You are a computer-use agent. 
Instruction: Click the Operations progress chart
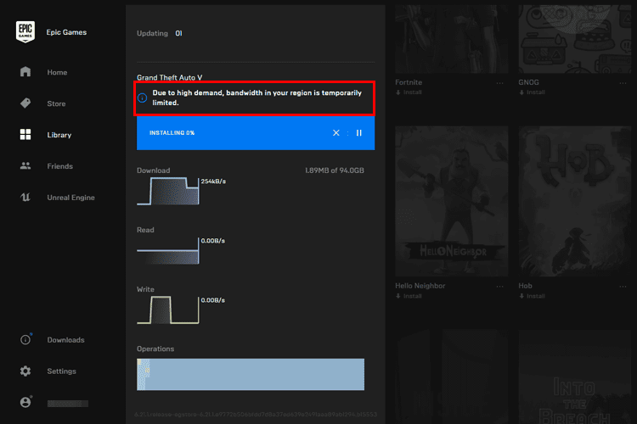251,374
